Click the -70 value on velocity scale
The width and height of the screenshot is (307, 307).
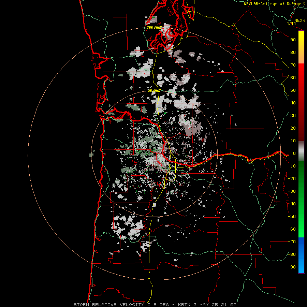click(292, 242)
